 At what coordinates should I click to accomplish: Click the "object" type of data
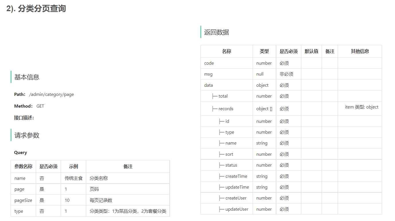click(262, 85)
